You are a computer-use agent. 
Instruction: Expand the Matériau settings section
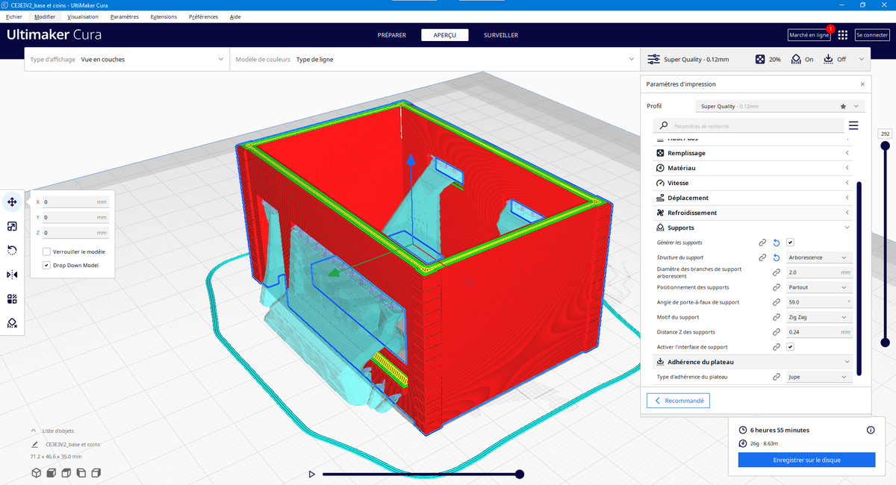point(754,168)
